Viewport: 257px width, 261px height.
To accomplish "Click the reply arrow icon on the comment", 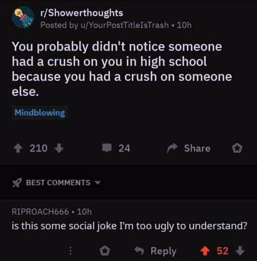I will tap(139, 250).
